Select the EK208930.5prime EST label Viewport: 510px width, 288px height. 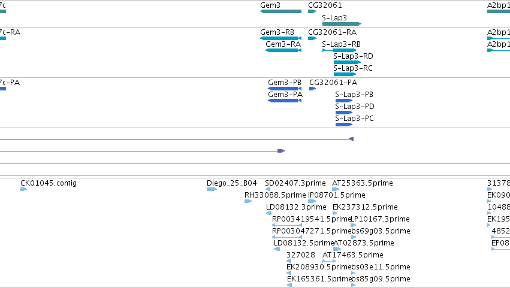pos(319,267)
